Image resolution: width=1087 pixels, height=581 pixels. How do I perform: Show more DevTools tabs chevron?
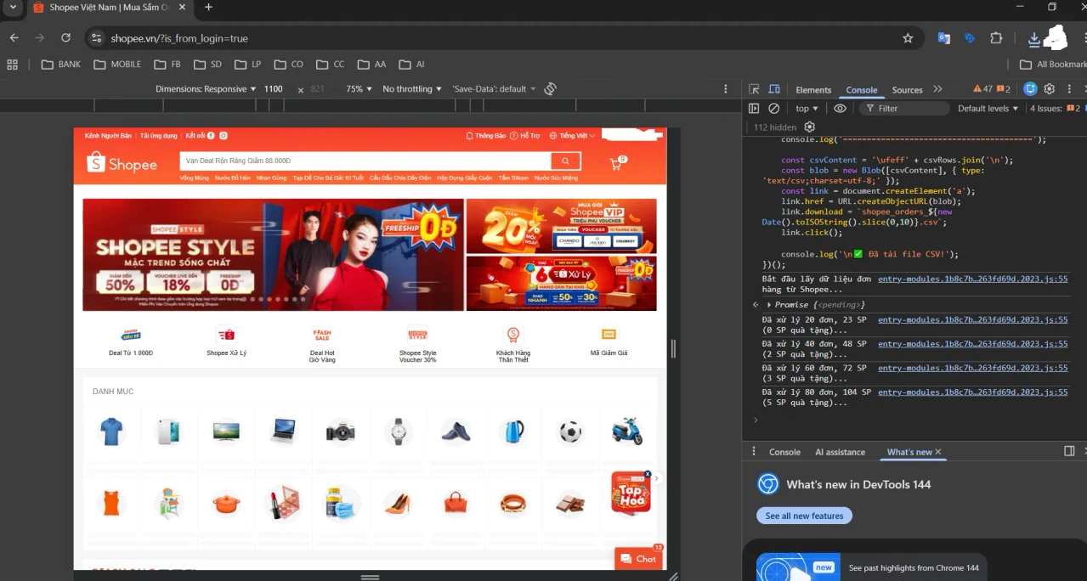click(937, 89)
